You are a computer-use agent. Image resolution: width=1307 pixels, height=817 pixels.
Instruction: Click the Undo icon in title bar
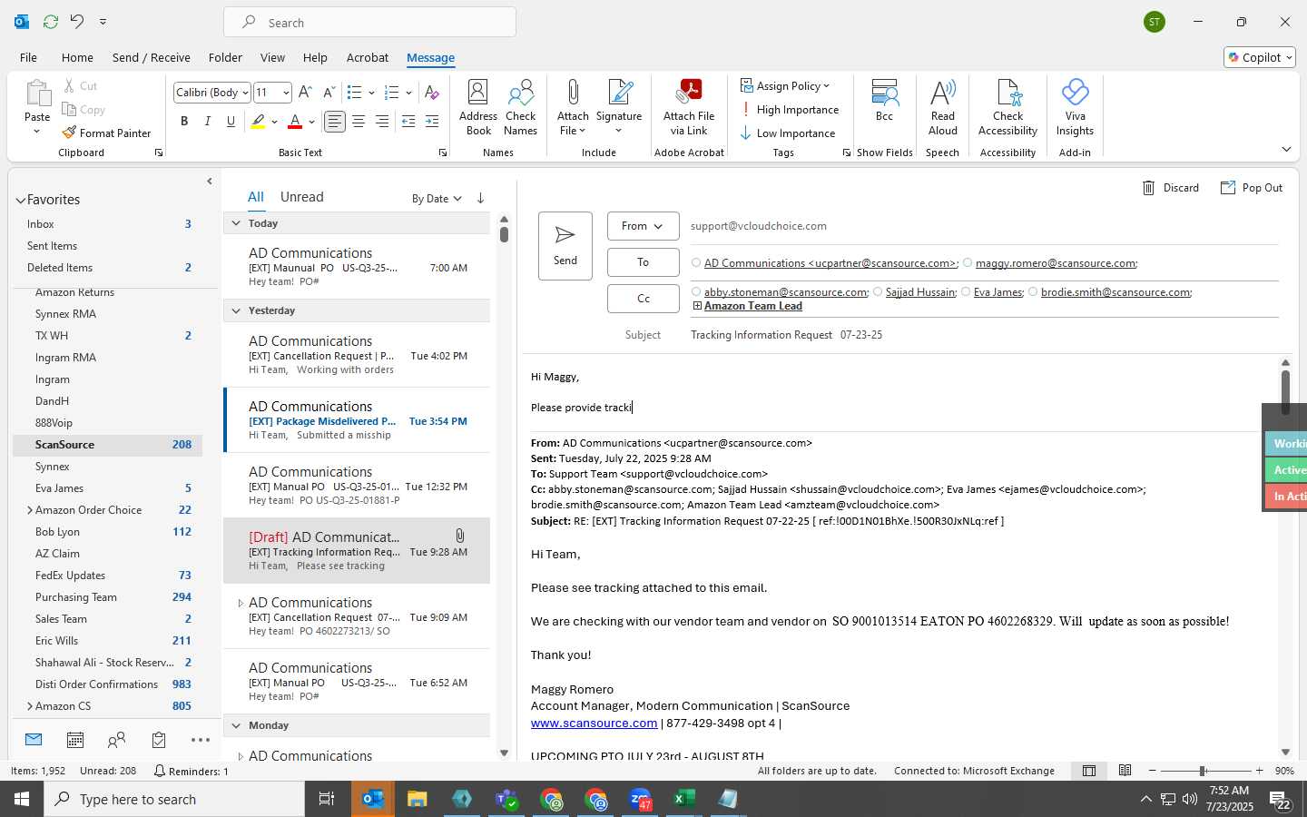point(77,21)
